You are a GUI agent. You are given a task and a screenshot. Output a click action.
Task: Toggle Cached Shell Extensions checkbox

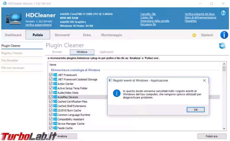pos(51,106)
